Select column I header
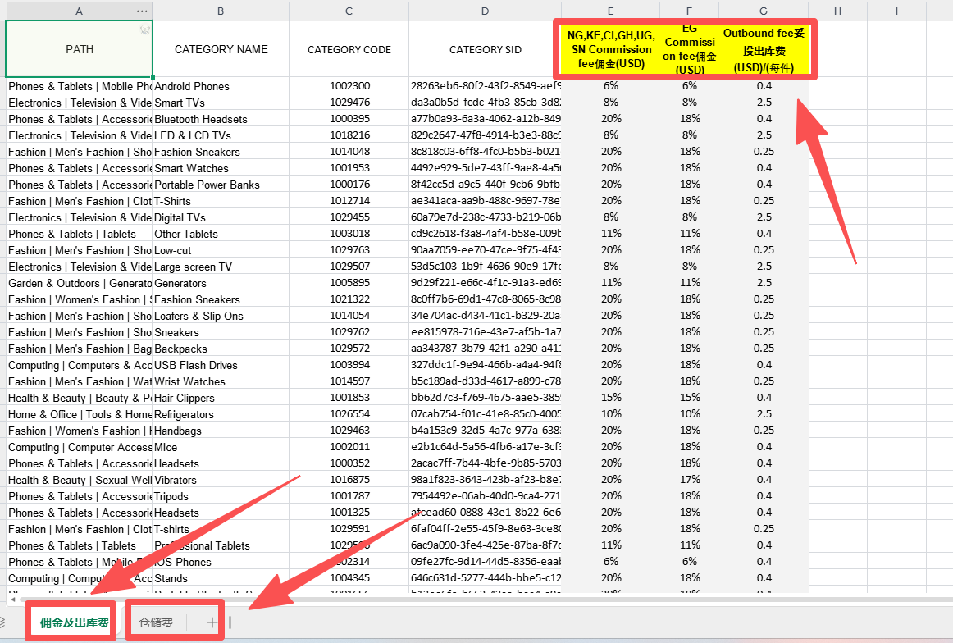Screen dimensions: 953x643 (896, 11)
